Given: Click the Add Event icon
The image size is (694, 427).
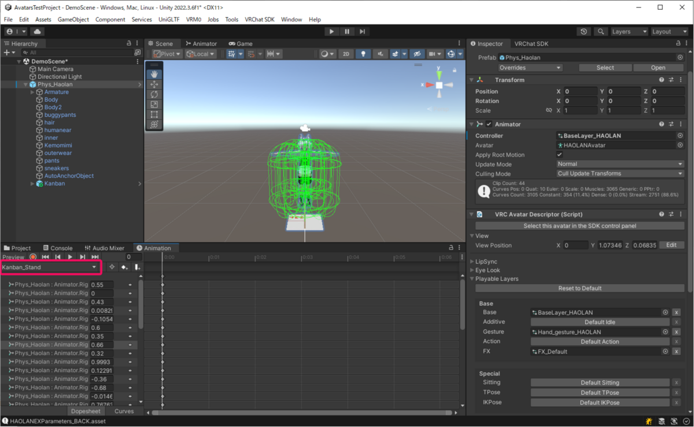Looking at the screenshot, I should point(137,268).
